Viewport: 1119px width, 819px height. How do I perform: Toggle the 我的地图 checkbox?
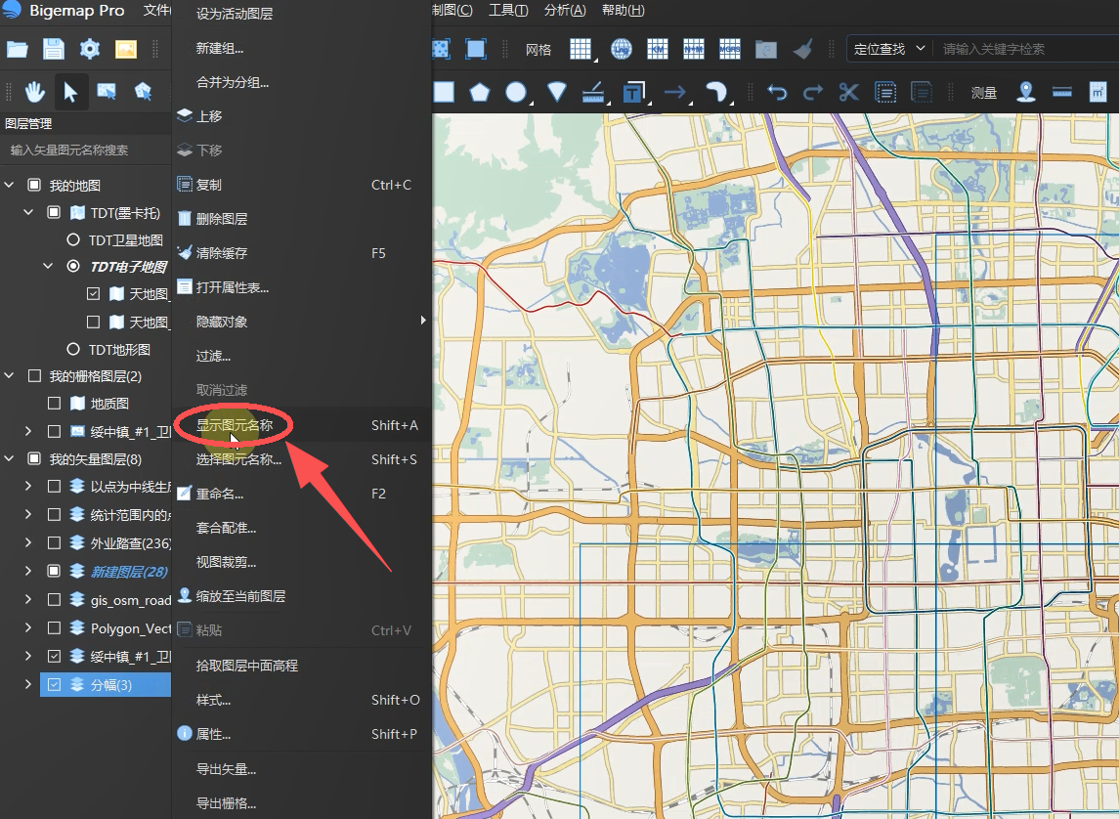[34, 186]
